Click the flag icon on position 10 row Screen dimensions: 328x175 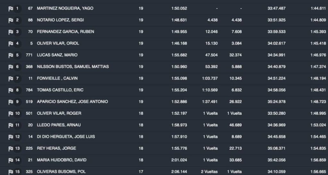pos(11,113)
